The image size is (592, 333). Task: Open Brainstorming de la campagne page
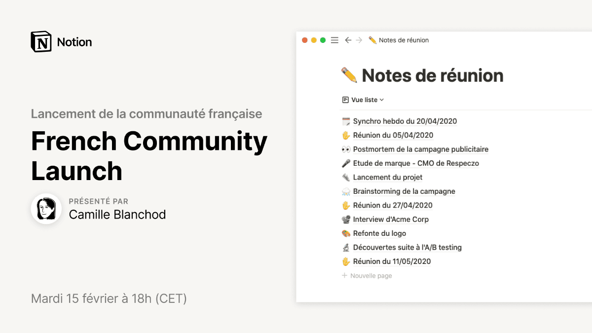[404, 191]
